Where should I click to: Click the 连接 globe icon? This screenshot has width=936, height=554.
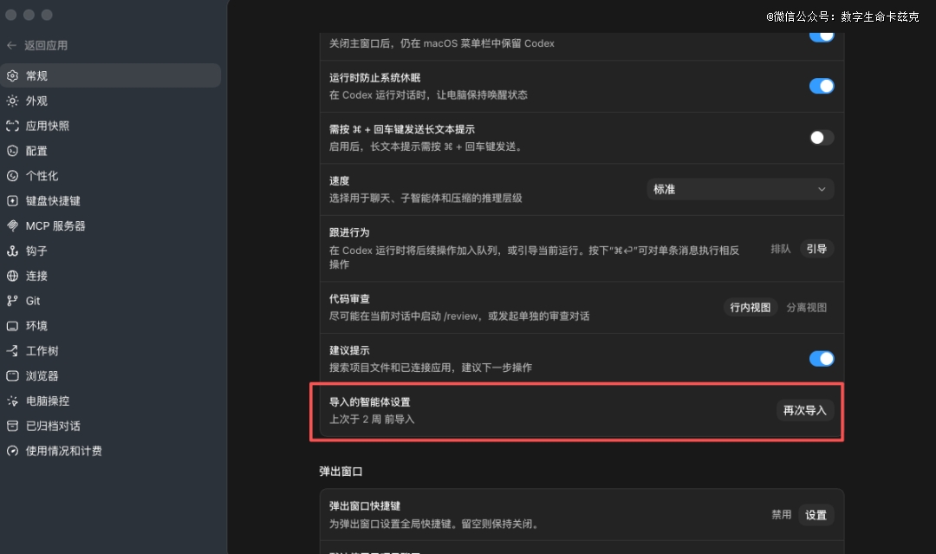[x=12, y=276]
